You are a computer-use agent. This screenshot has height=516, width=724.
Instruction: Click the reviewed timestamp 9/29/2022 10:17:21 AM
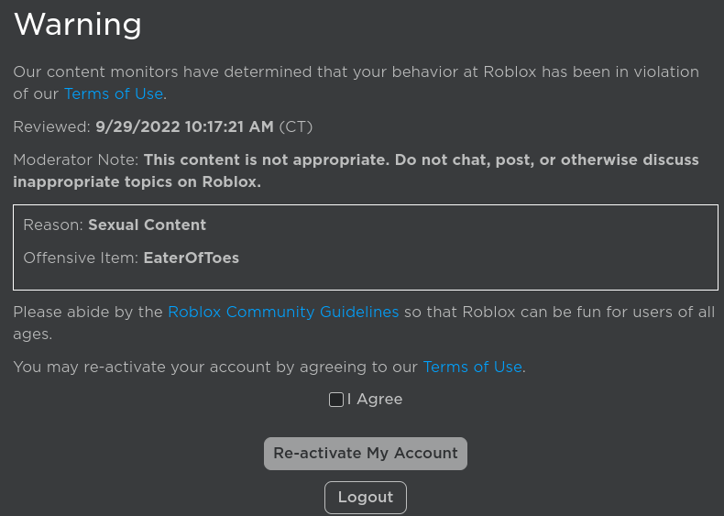[184, 126]
